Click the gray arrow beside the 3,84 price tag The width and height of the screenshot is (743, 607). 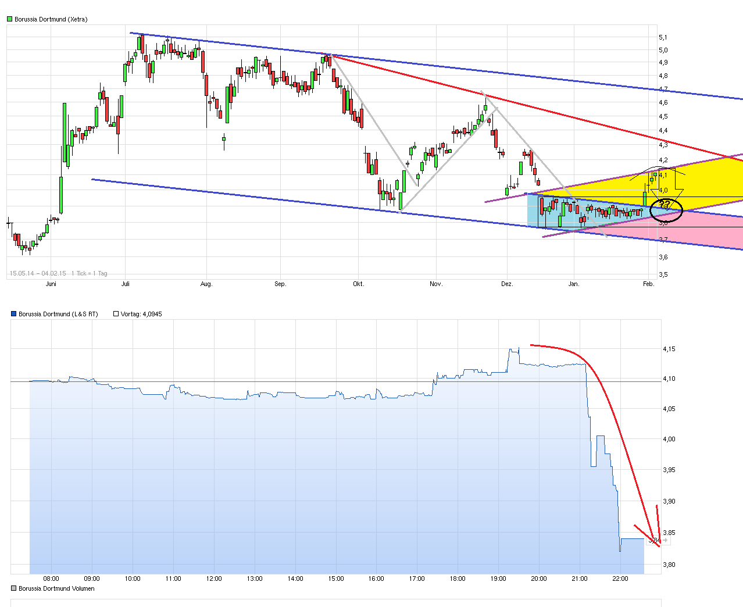click(665, 540)
